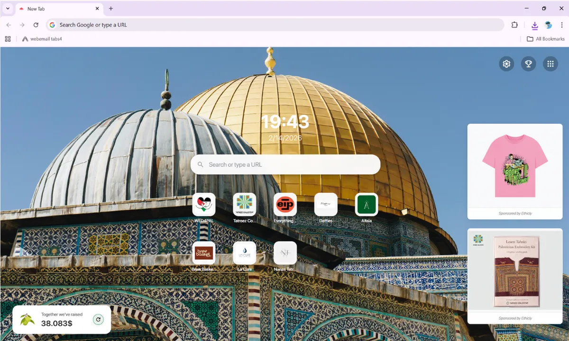Refresh the raised amount counter

coord(98,320)
